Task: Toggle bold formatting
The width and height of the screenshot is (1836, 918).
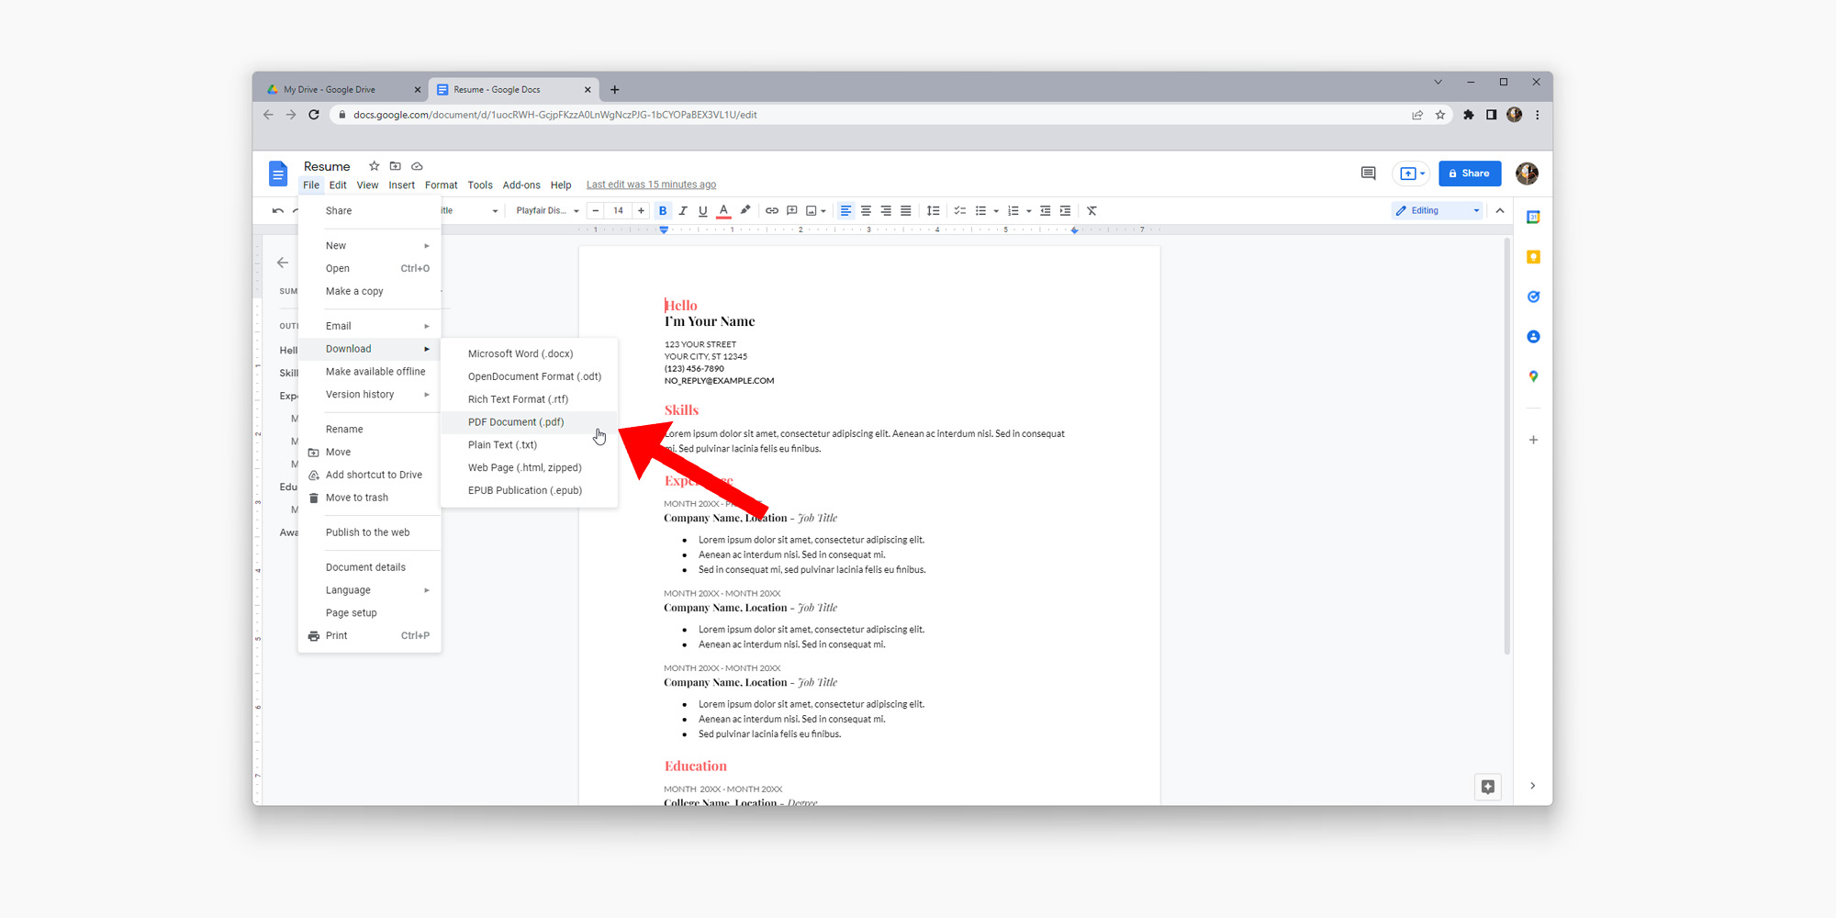Action: pyautogui.click(x=663, y=210)
